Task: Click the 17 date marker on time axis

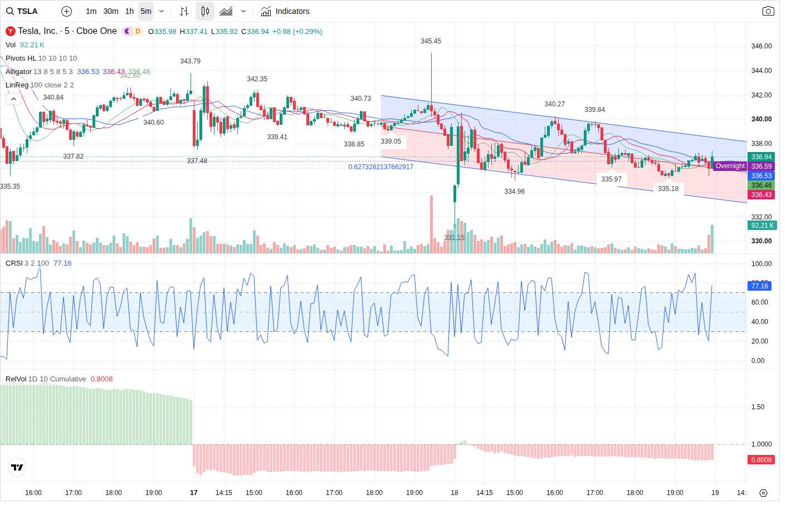Action: [x=194, y=493]
